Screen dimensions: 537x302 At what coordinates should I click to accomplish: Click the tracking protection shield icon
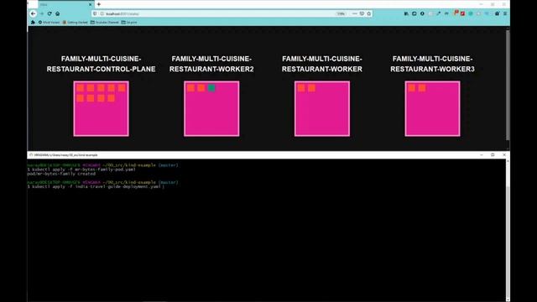click(x=95, y=13)
